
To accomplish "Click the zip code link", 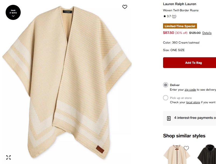I will pyautogui.click(x=190, y=90).
